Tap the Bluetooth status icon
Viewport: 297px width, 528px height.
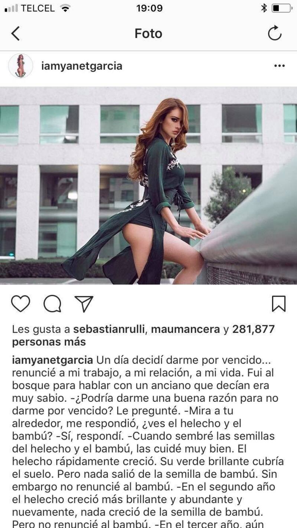point(264,8)
